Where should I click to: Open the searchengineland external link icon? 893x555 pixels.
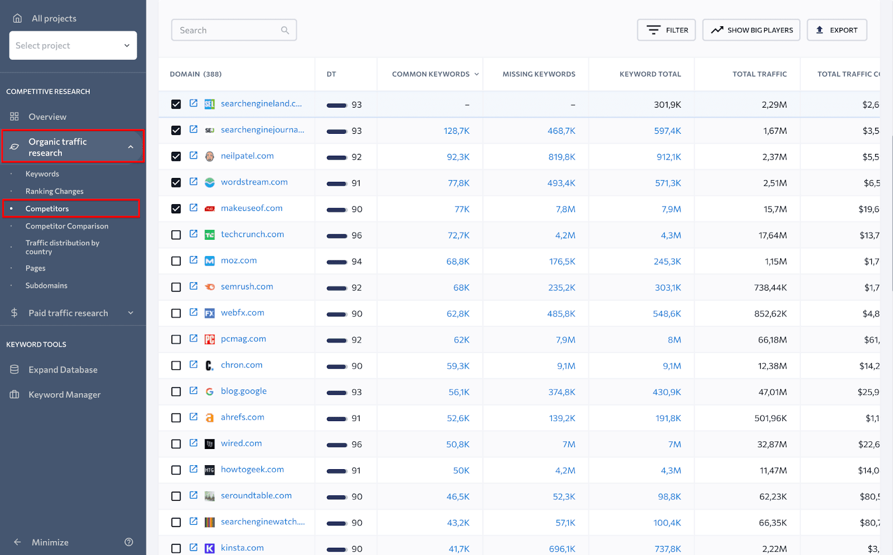click(x=194, y=103)
